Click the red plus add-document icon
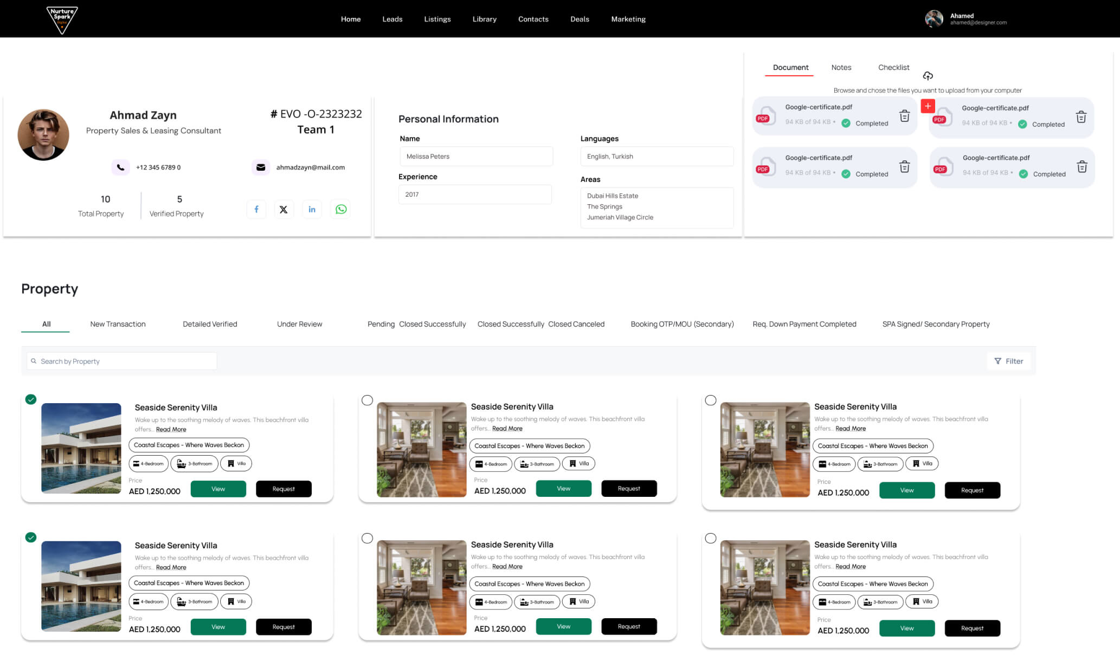Viewport: 1120px width, 661px height. (928, 106)
